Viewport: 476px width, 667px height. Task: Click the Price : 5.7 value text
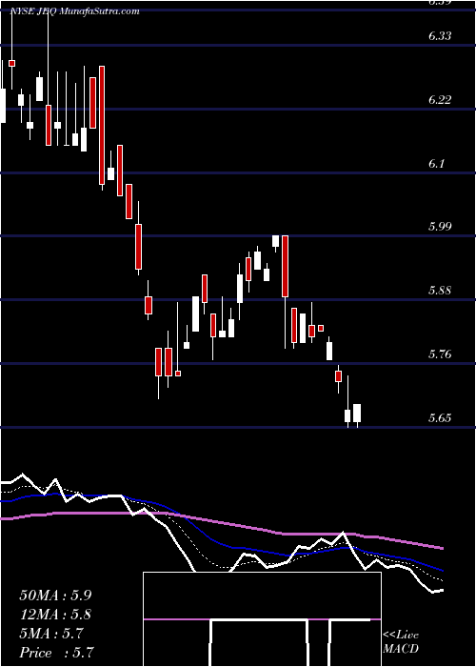pos(56,653)
